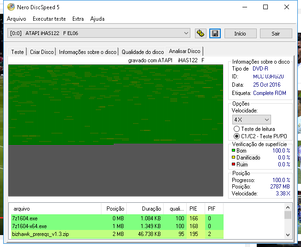Sort by the Duração column header

(145, 209)
